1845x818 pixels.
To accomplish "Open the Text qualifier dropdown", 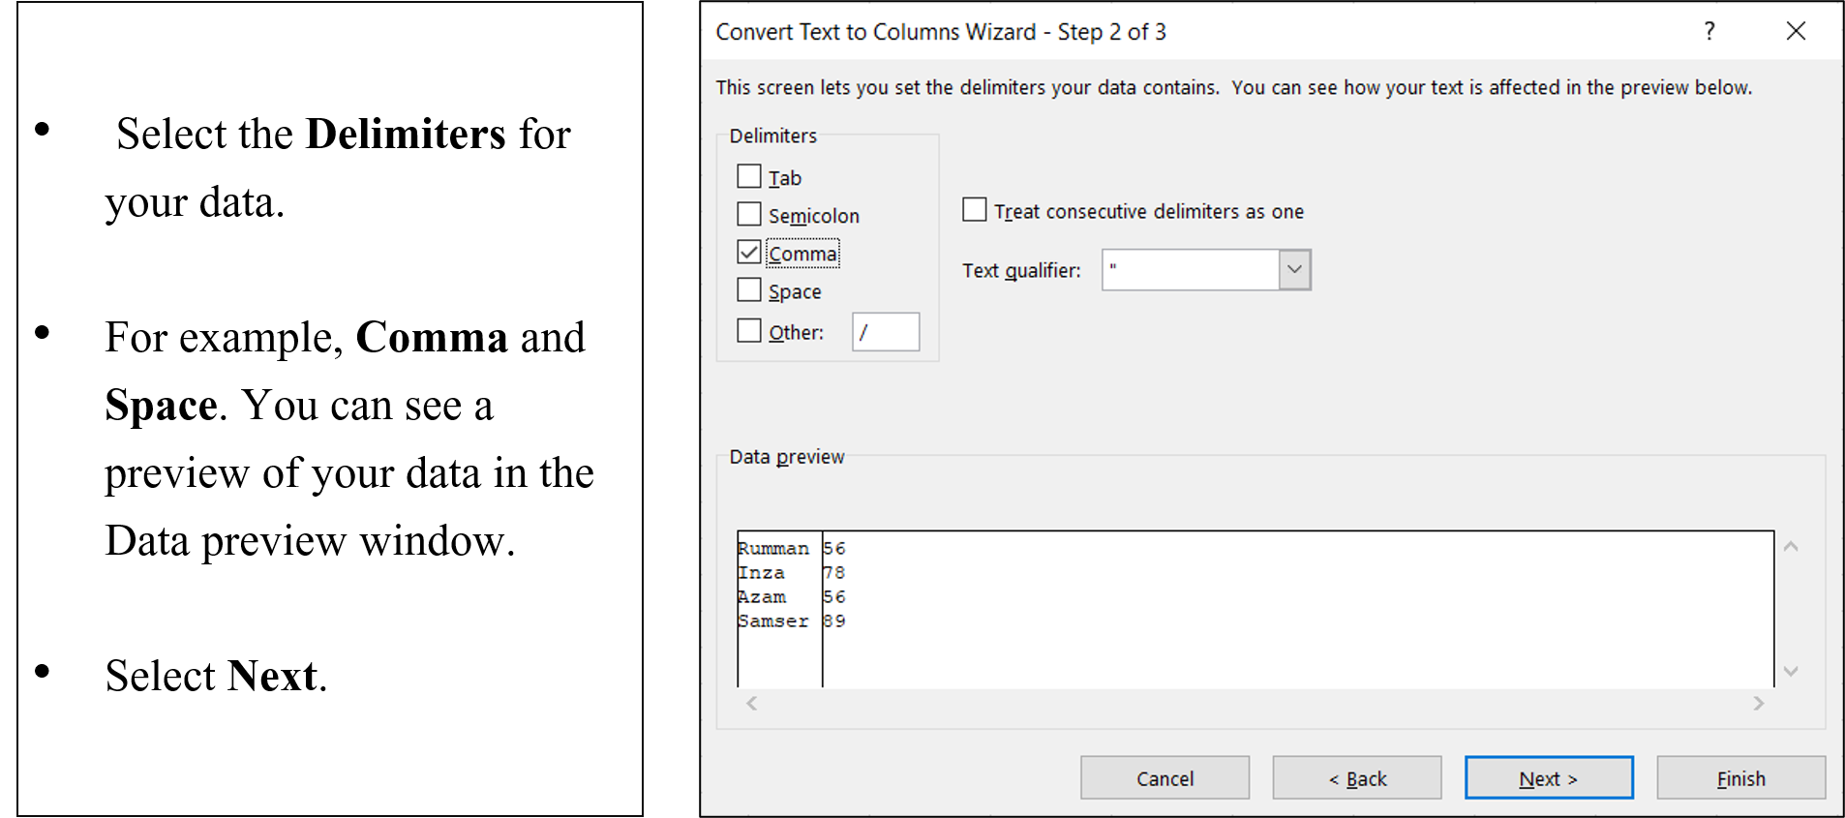I will pyautogui.click(x=1294, y=269).
